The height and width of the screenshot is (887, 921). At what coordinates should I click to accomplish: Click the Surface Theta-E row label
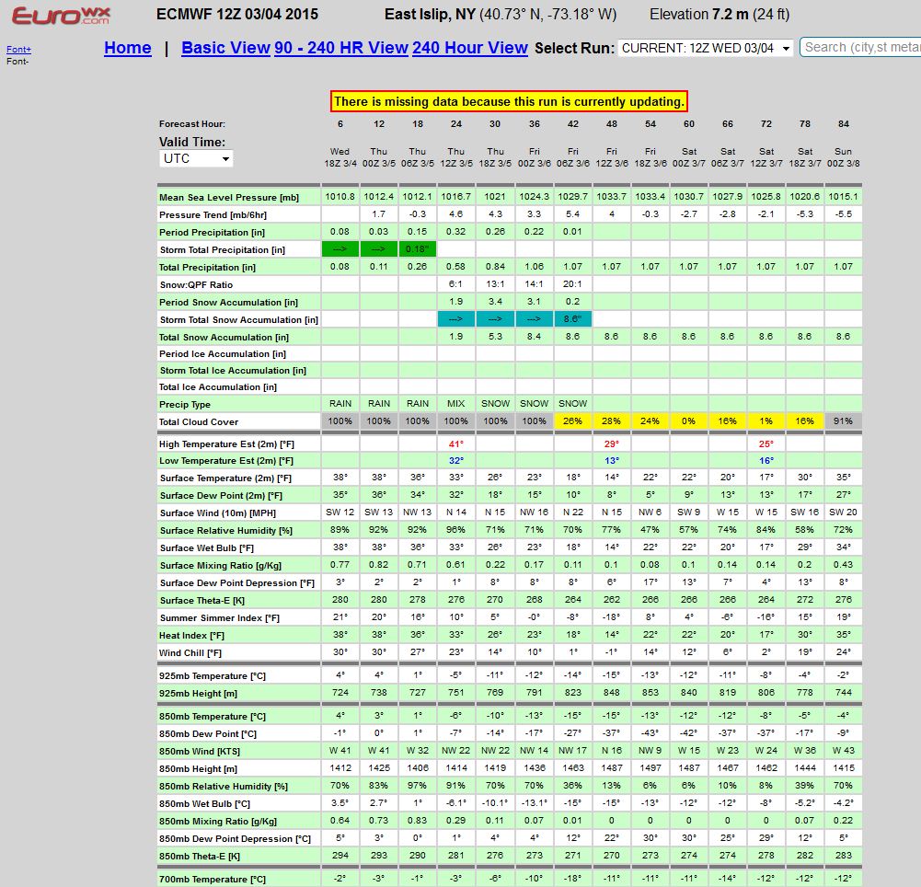(202, 601)
